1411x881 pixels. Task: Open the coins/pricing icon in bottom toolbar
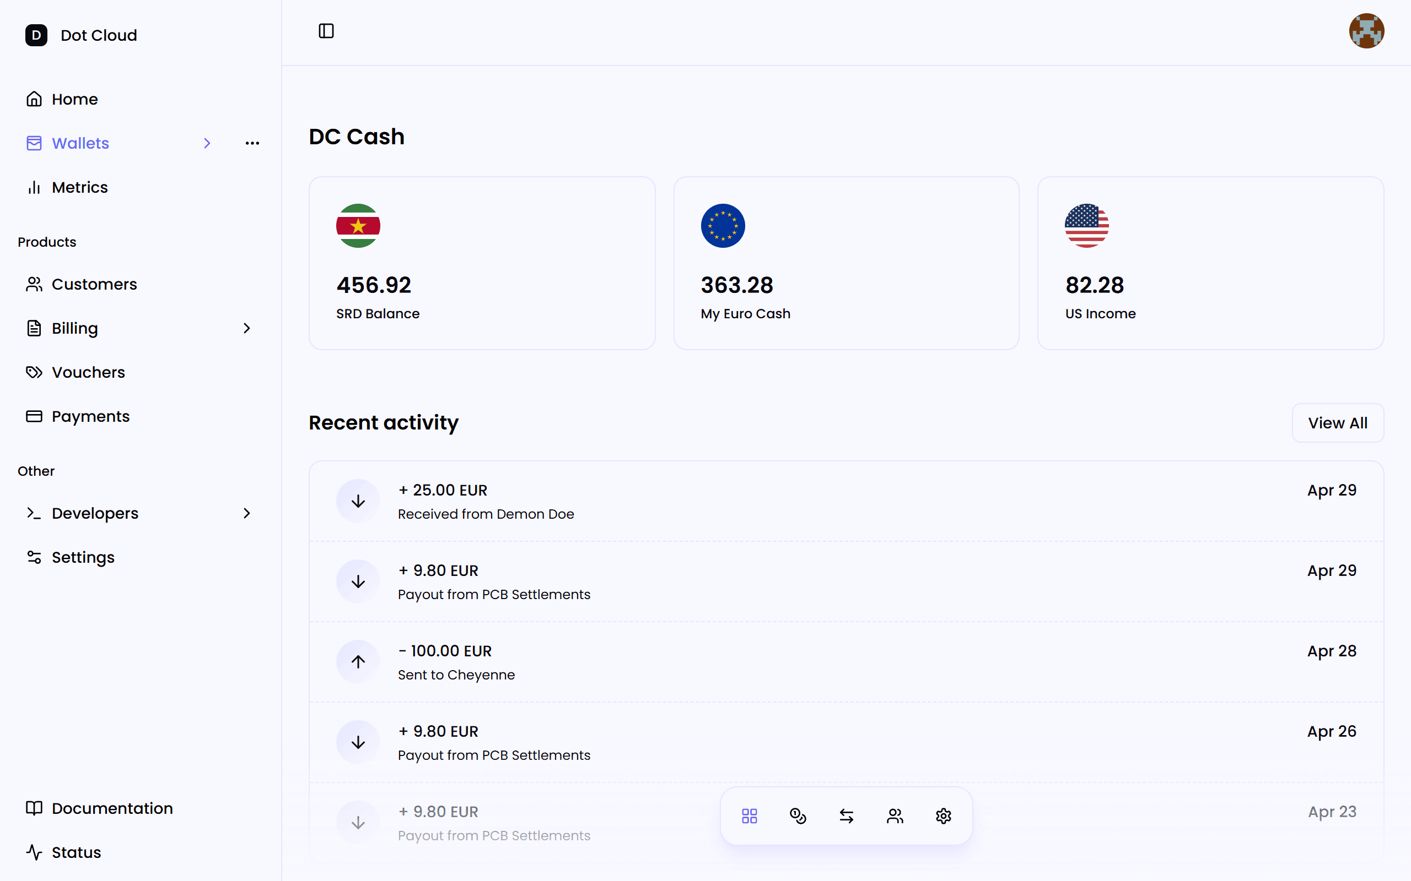coord(798,815)
